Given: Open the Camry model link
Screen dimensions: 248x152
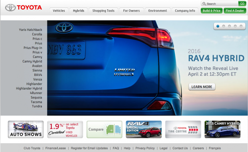Looking at the screenshot, I should point(37,57).
